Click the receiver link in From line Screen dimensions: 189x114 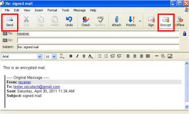pyautogui.click(x=25, y=82)
